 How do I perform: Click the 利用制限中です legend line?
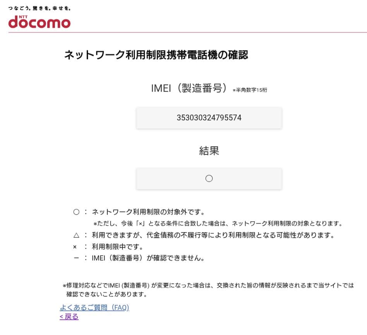118,246
